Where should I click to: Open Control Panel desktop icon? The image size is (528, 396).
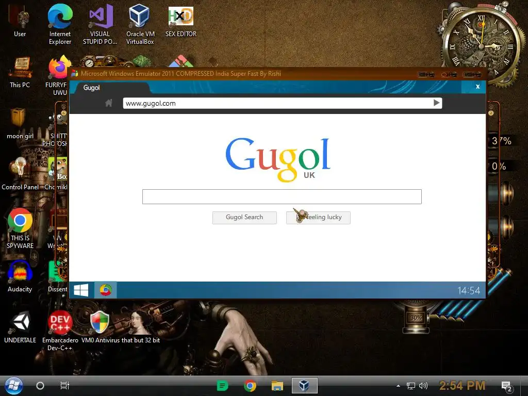click(20, 173)
